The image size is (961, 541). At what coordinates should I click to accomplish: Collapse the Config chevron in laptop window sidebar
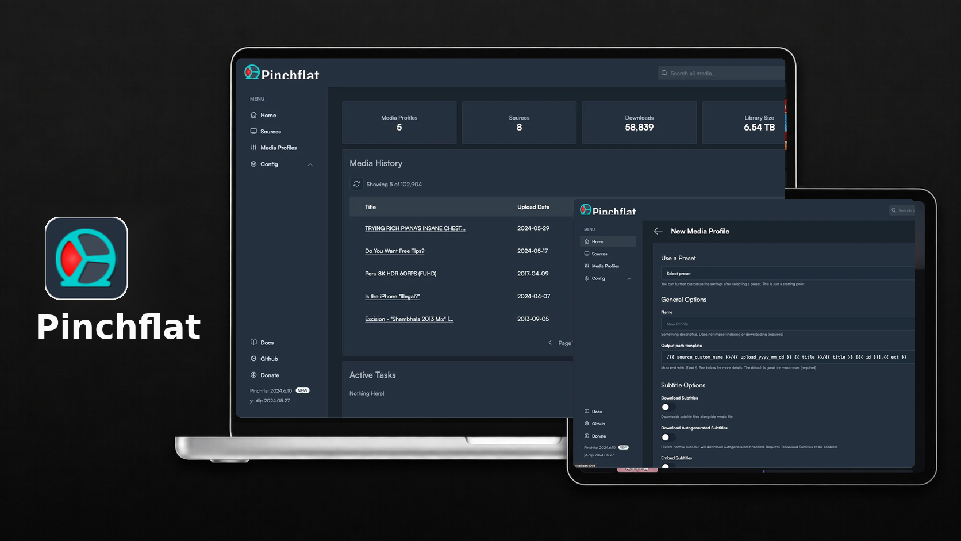pyautogui.click(x=310, y=164)
